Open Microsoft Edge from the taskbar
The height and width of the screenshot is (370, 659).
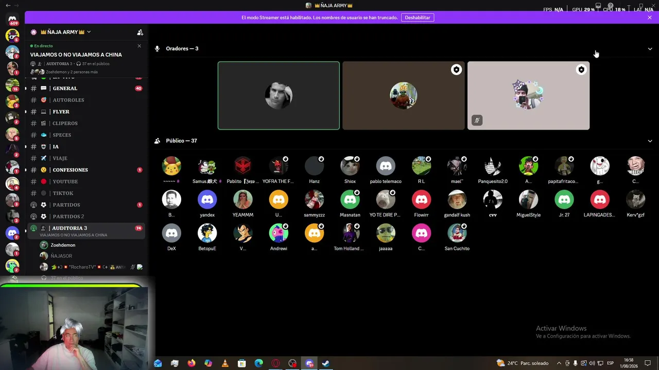258,363
